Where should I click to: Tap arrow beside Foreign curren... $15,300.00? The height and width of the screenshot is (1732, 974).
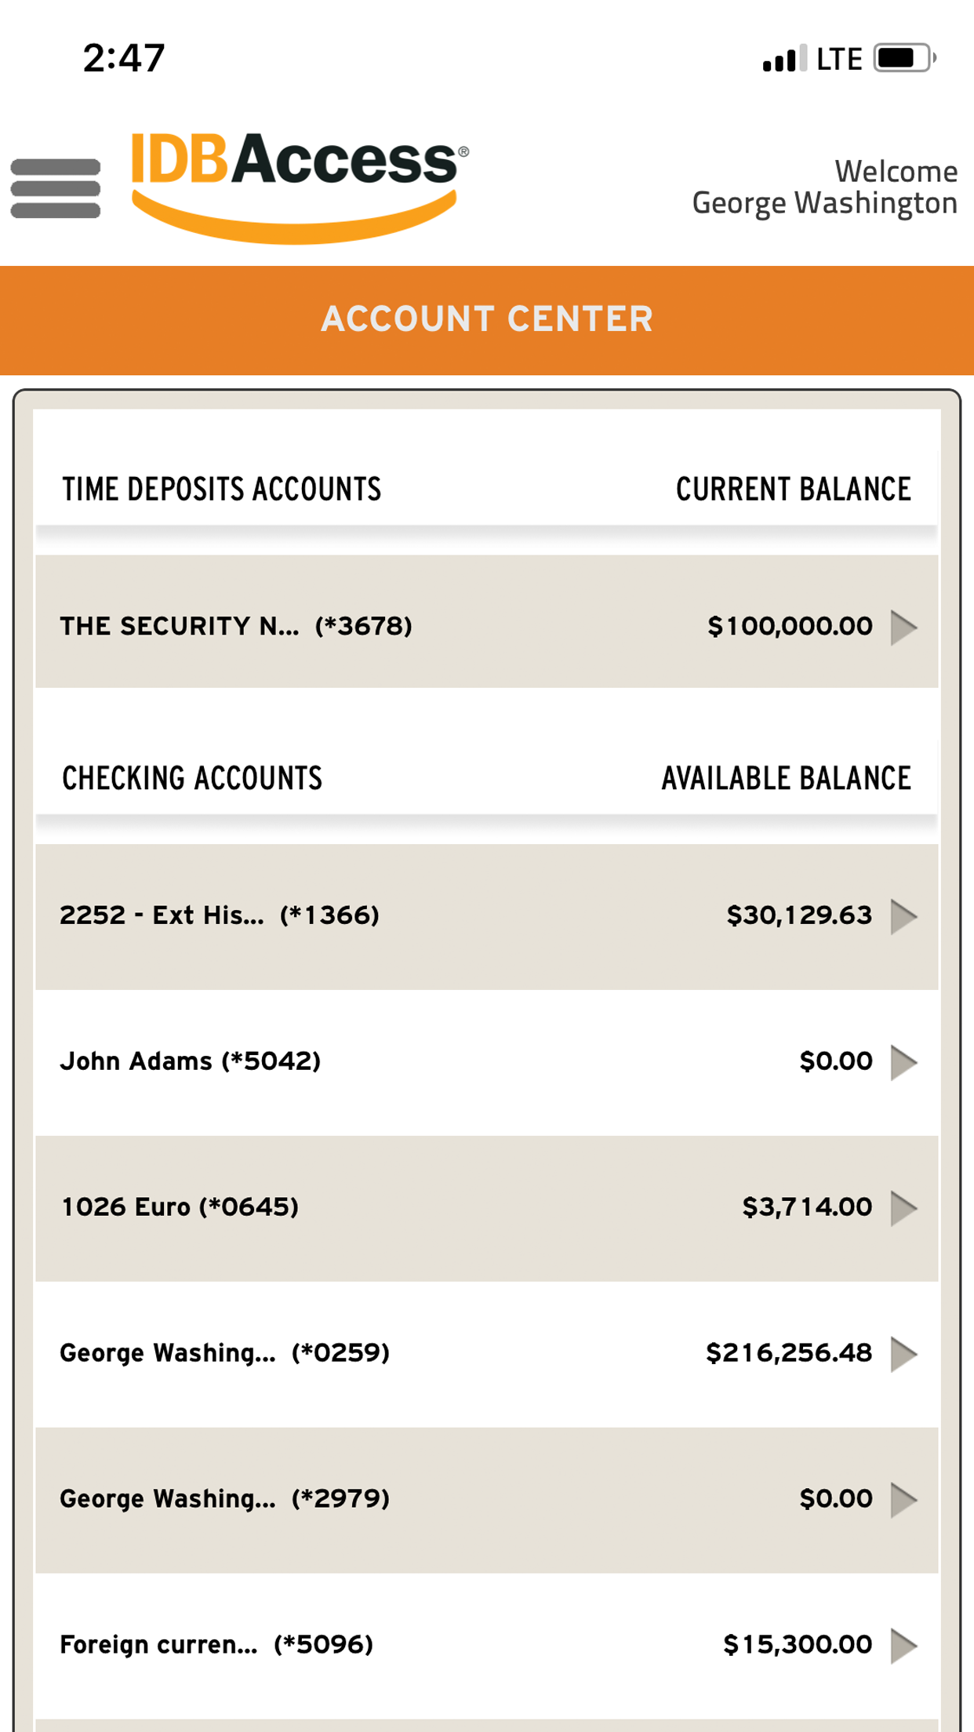(904, 1646)
